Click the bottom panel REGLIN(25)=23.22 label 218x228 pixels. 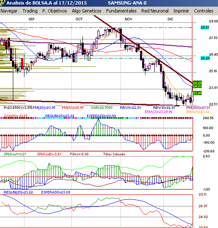[x=18, y=192]
